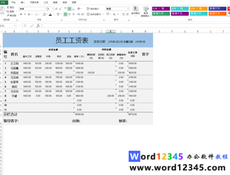Click the Paste clipboard icon

coord(2,10)
